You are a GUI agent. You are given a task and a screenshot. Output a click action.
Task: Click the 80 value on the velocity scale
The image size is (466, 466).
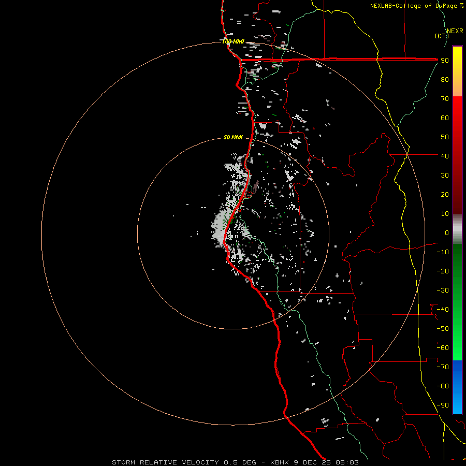tap(445, 80)
